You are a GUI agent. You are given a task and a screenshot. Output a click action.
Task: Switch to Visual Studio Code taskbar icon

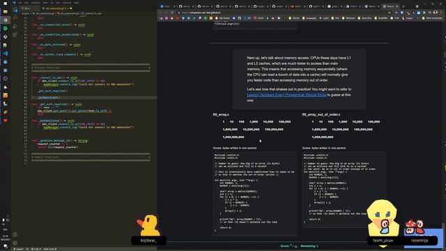(5, 54)
